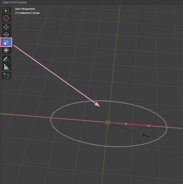Pick the Transform tool
Screen dimensions: 183x184
click(x=6, y=50)
